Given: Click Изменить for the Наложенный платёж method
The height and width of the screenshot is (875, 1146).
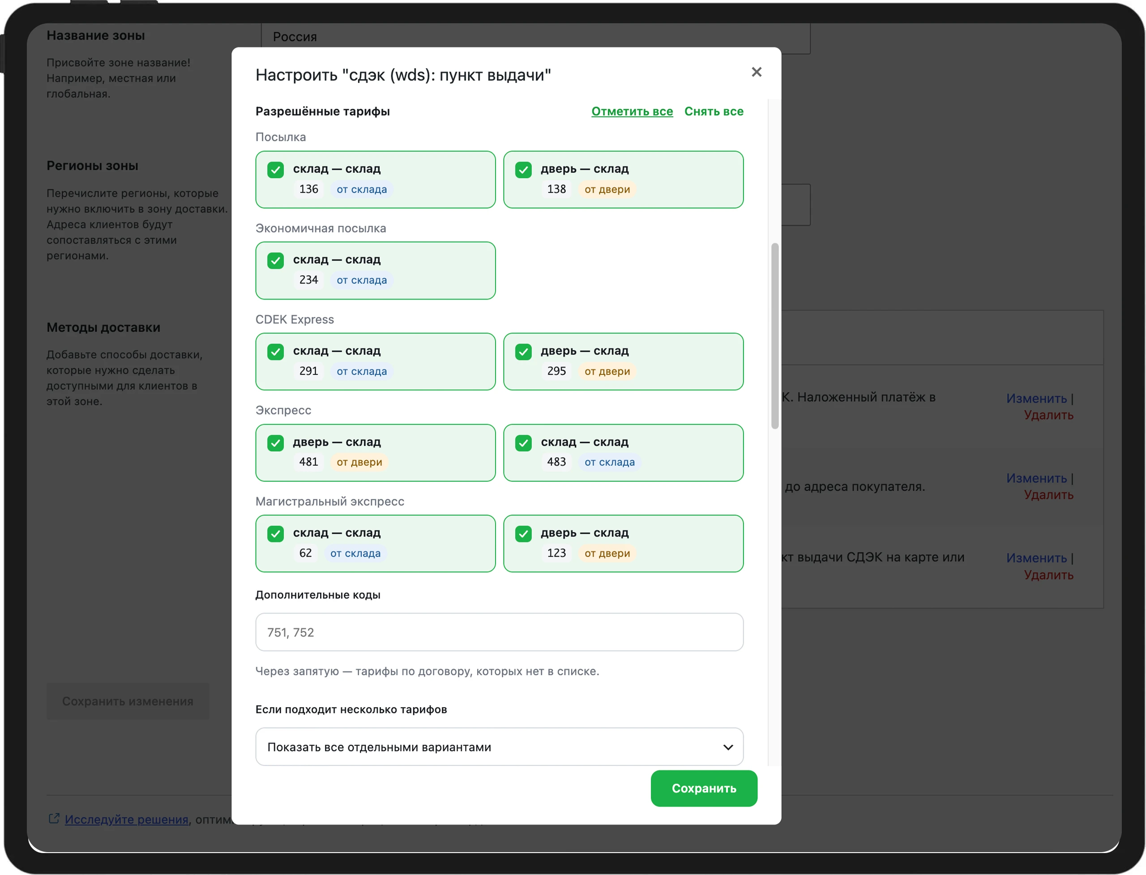Looking at the screenshot, I should (1036, 399).
